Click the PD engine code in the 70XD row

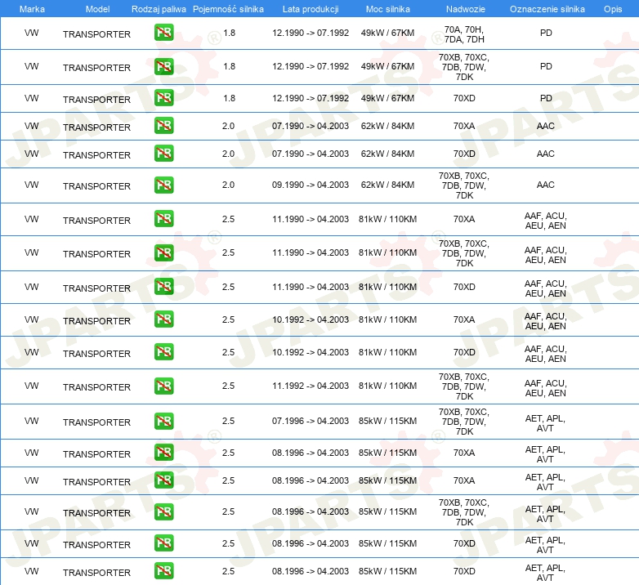546,98
